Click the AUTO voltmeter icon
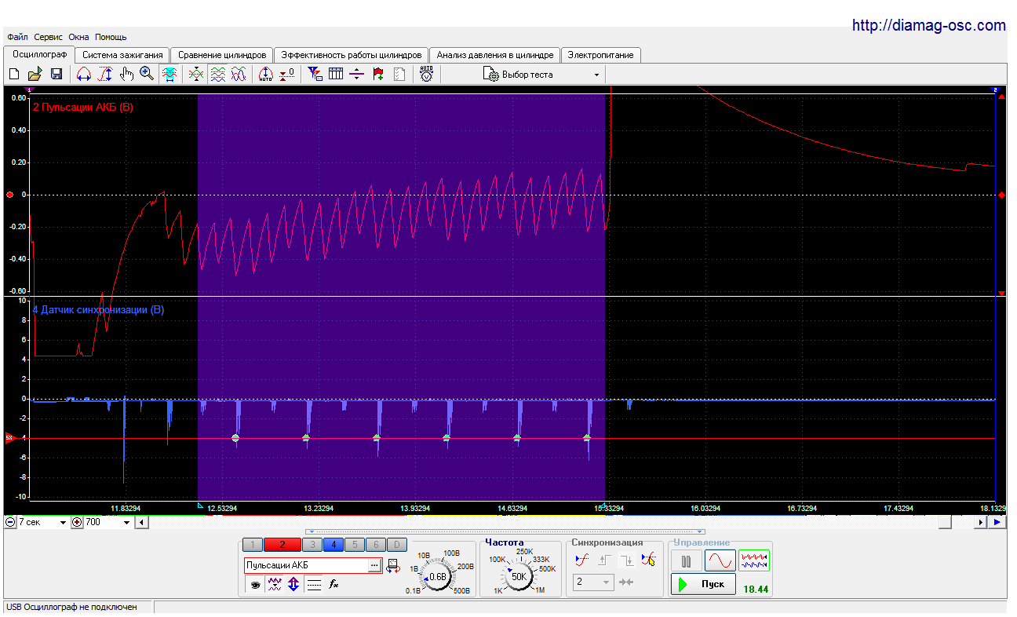This screenshot has width=1017, height=617. point(426,74)
